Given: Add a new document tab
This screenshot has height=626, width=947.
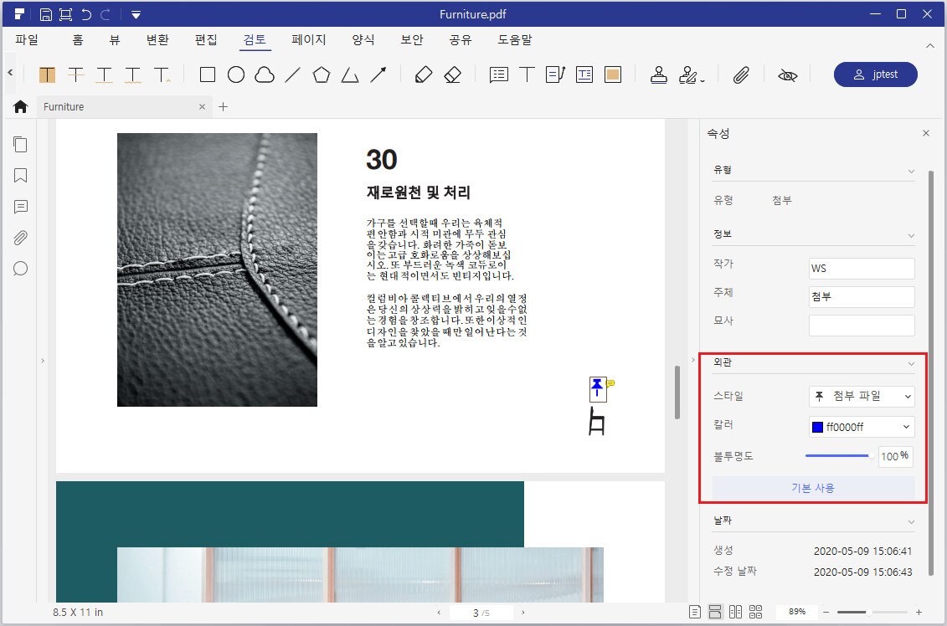Looking at the screenshot, I should [223, 107].
